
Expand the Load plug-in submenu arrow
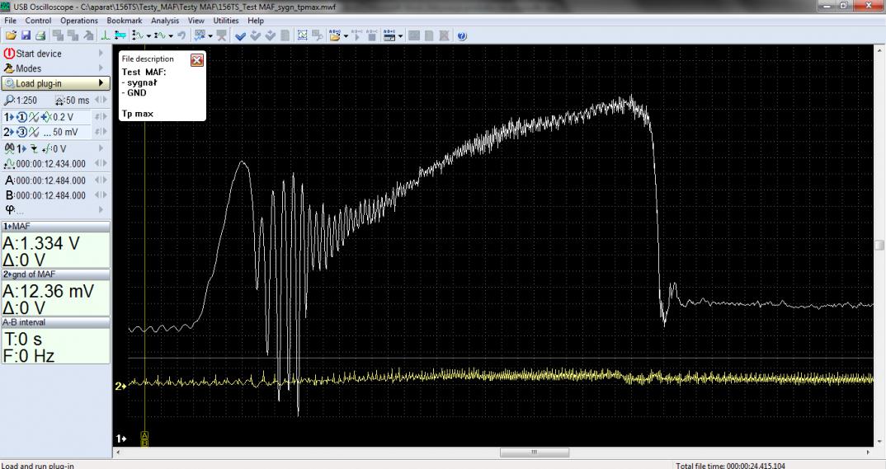[x=101, y=83]
